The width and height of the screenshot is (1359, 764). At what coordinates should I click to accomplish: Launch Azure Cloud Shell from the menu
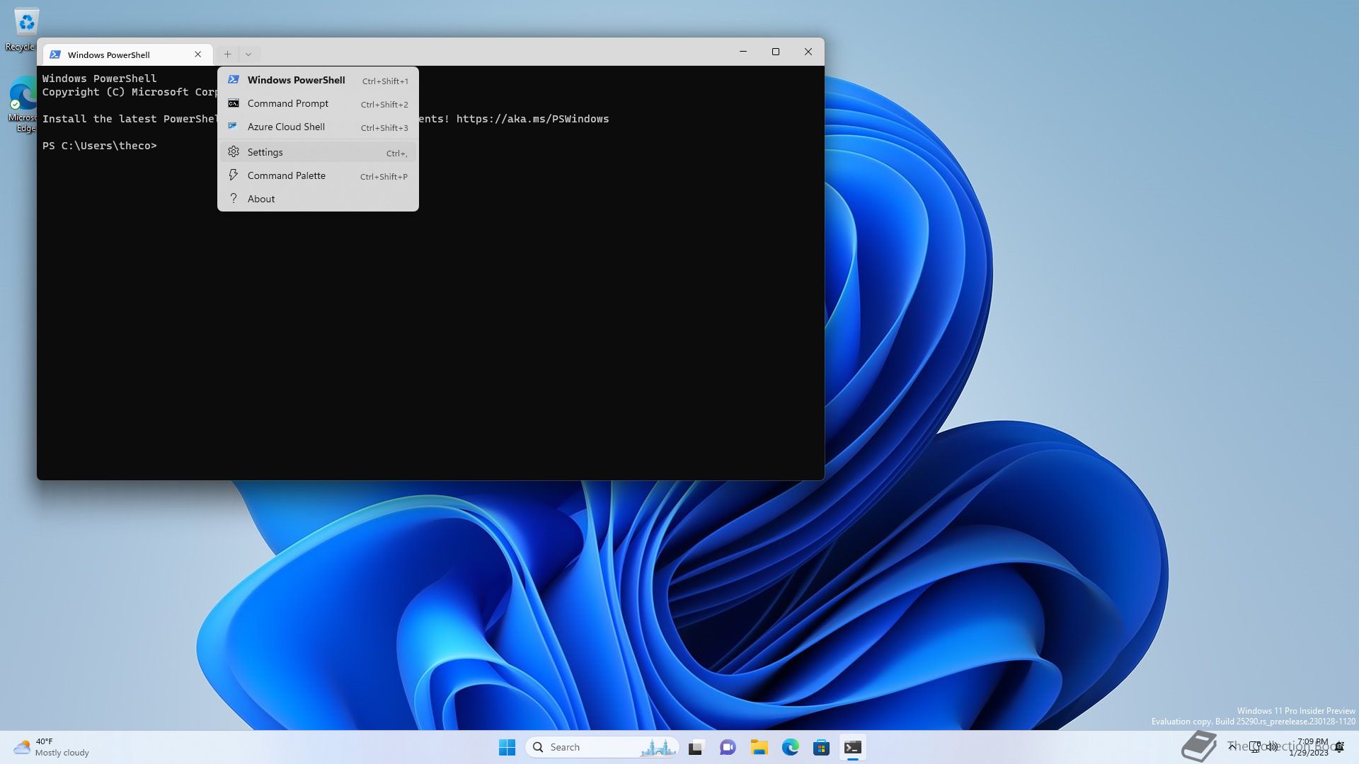(318, 127)
